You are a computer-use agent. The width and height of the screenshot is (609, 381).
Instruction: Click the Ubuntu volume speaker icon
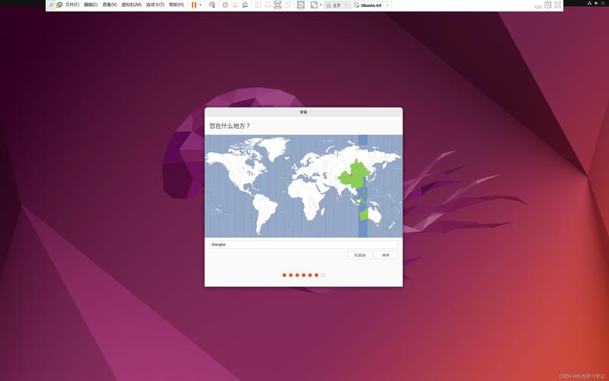(x=597, y=3)
